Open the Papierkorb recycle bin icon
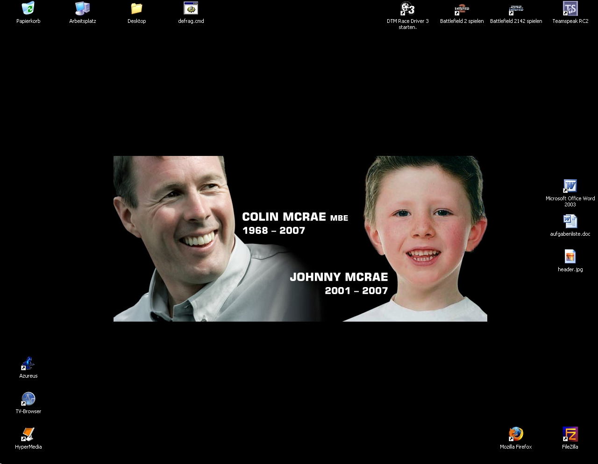This screenshot has width=598, height=464. (x=28, y=9)
